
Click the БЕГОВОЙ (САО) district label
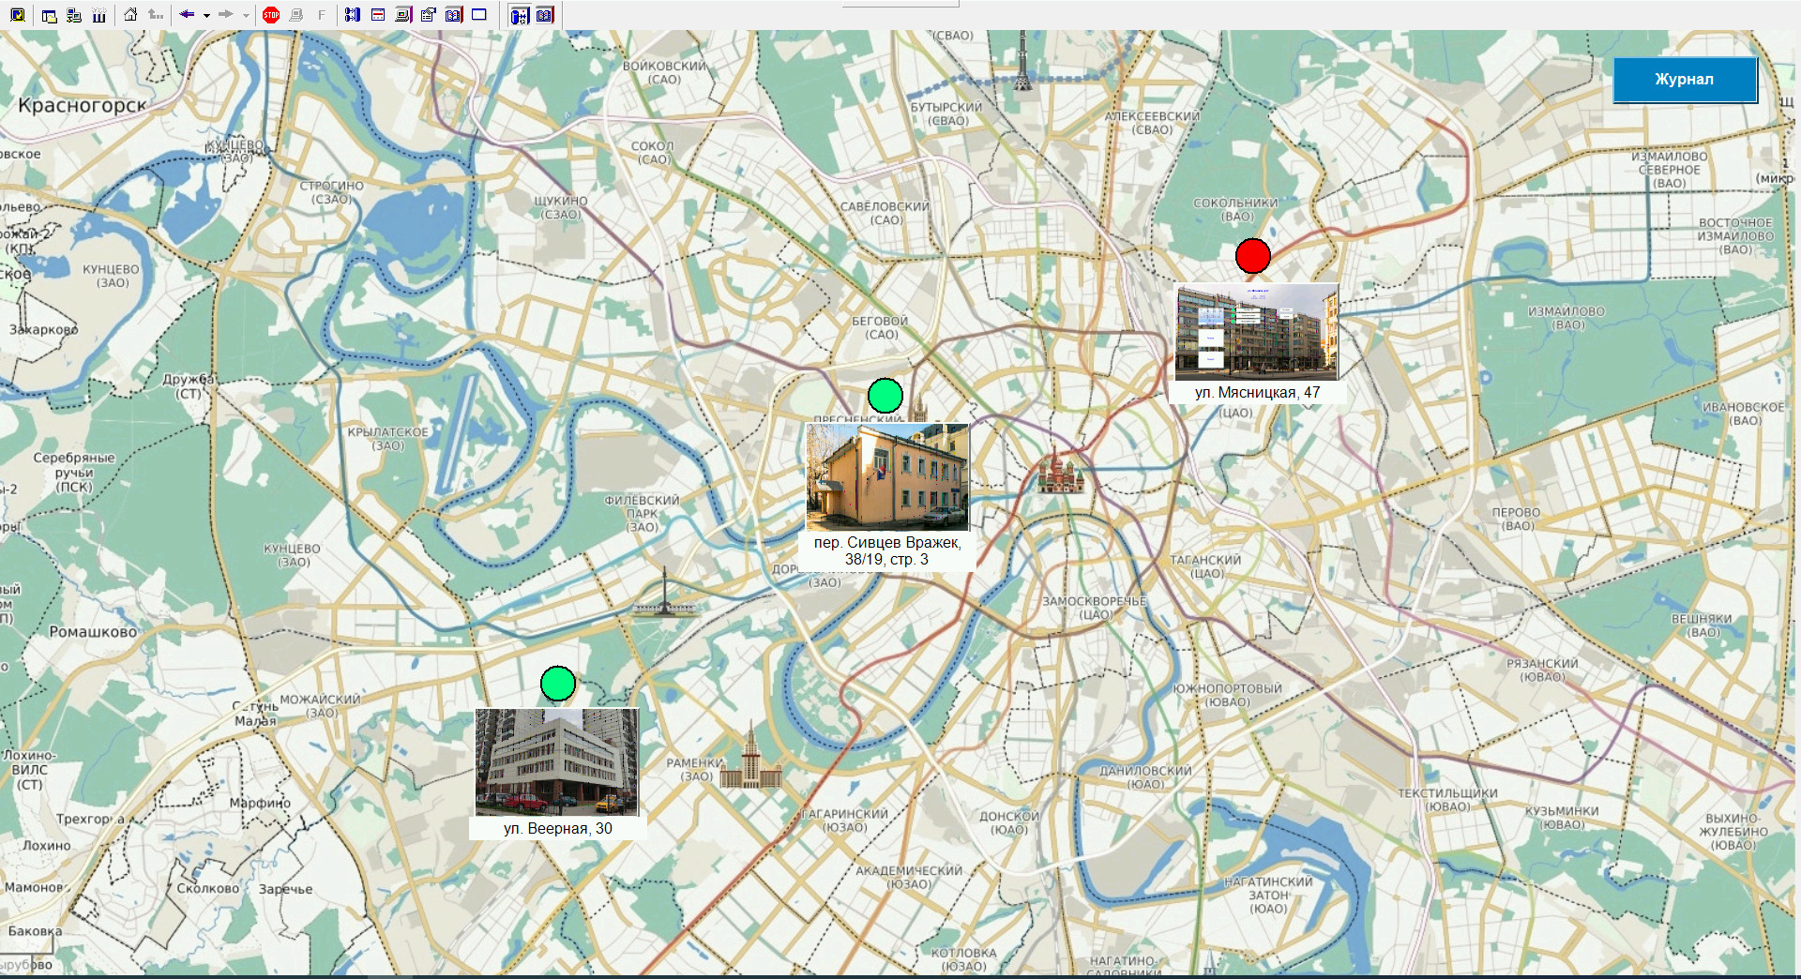[880, 327]
